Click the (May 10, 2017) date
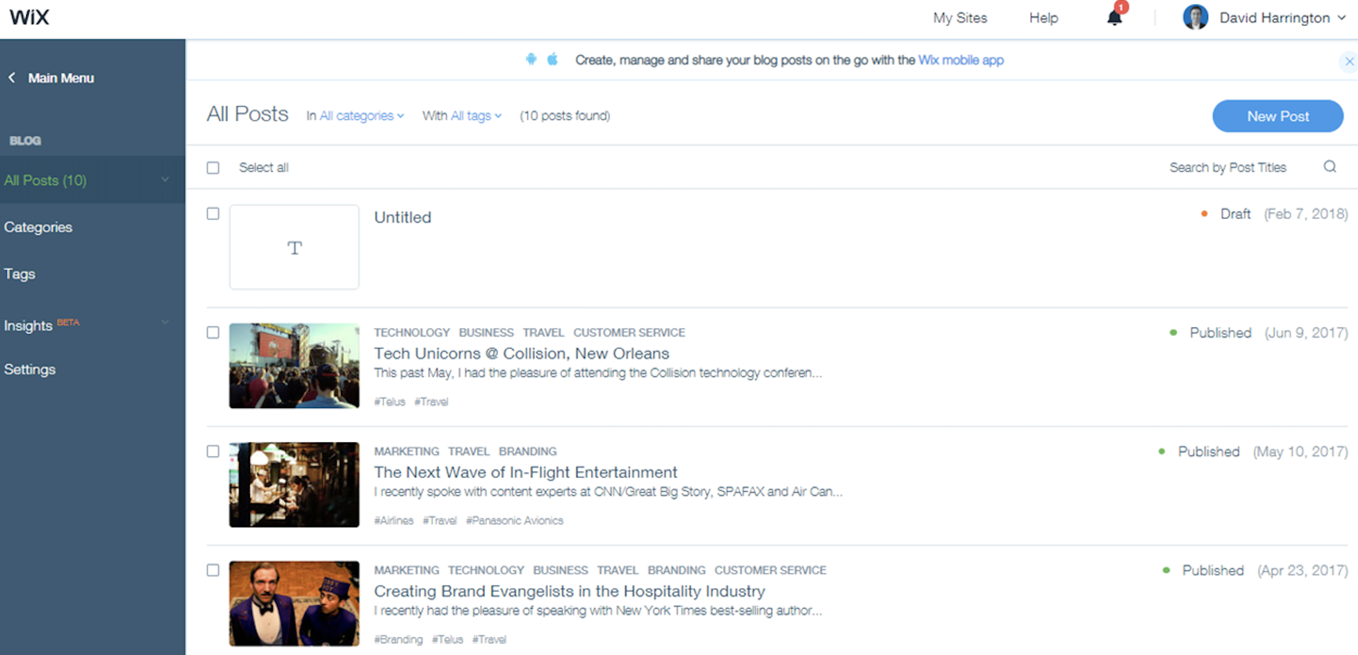Viewport: 1358px width, 655px height. point(1300,452)
